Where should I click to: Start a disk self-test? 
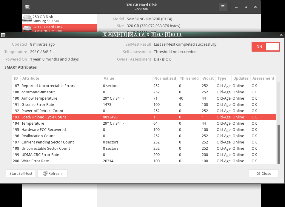click(x=21, y=173)
